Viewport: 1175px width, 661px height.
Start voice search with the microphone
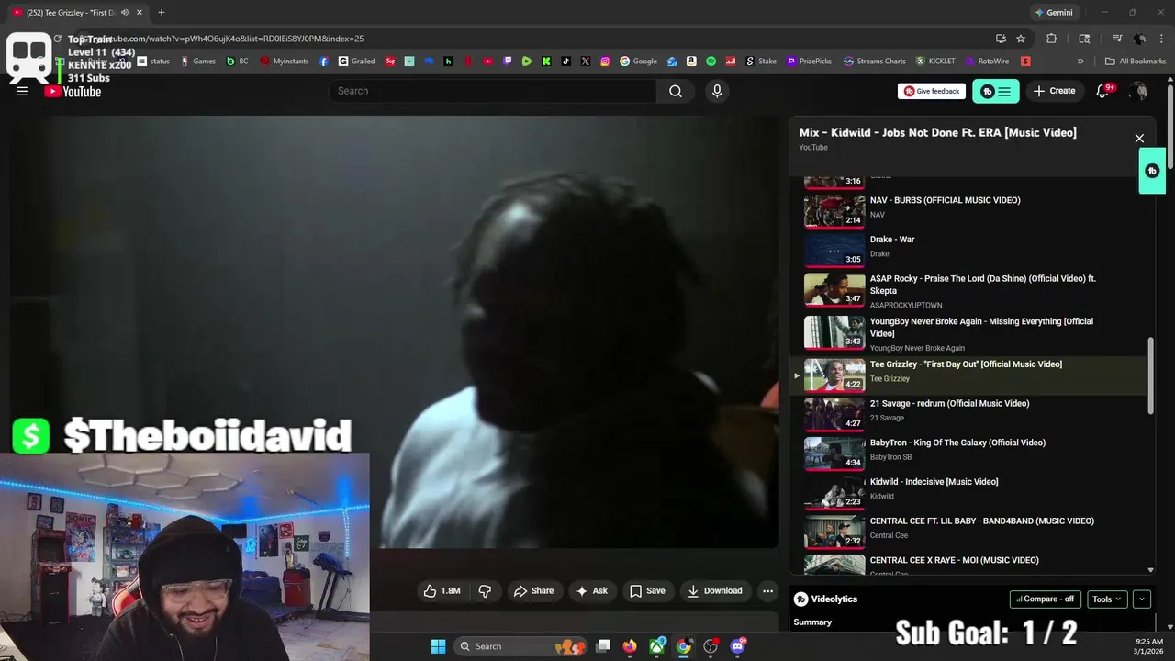717,91
